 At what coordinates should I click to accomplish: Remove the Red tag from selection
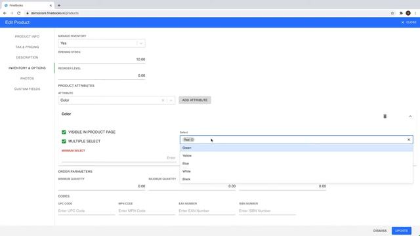tap(192, 140)
